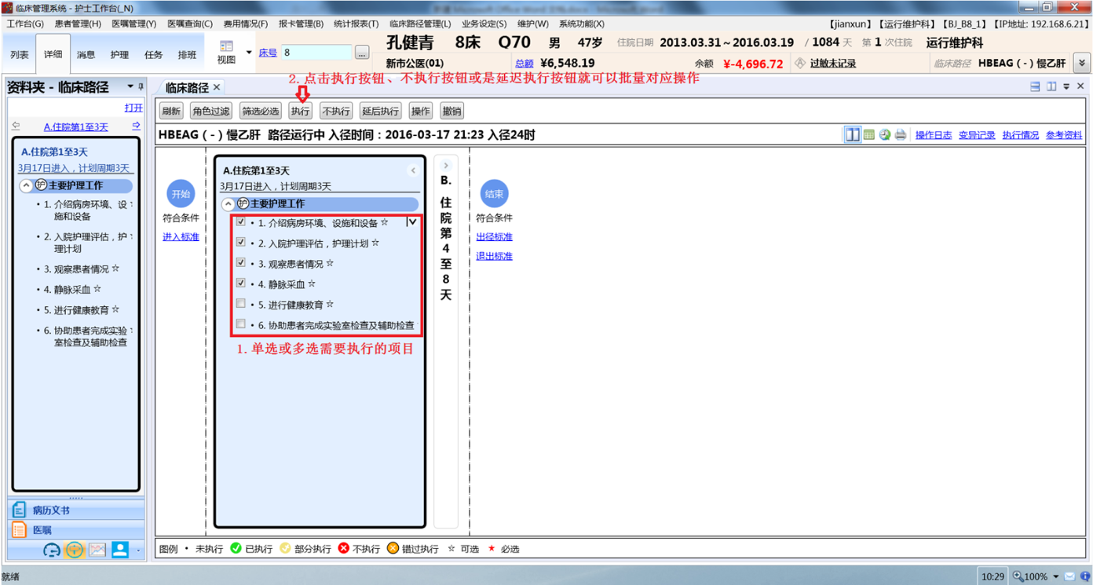Collapse 主要护理工作 in center stage panel
1093x585 pixels.
click(x=228, y=204)
